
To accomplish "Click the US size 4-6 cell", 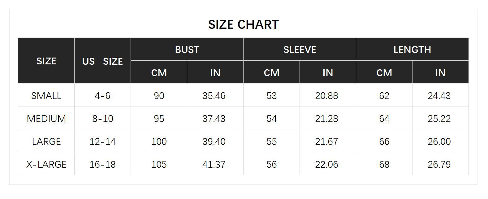I will (x=102, y=96).
